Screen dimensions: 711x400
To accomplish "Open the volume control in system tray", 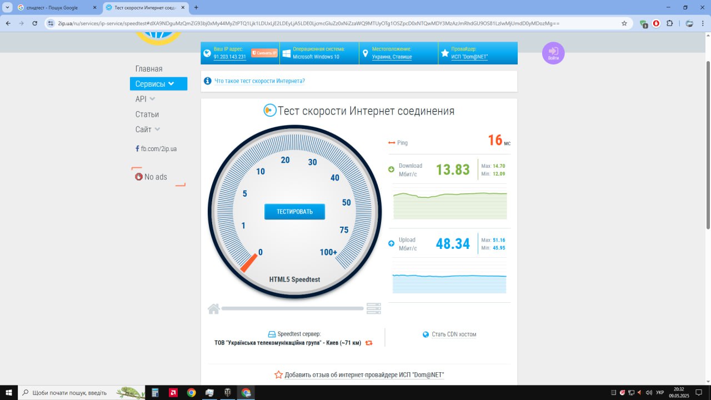I will pos(649,392).
